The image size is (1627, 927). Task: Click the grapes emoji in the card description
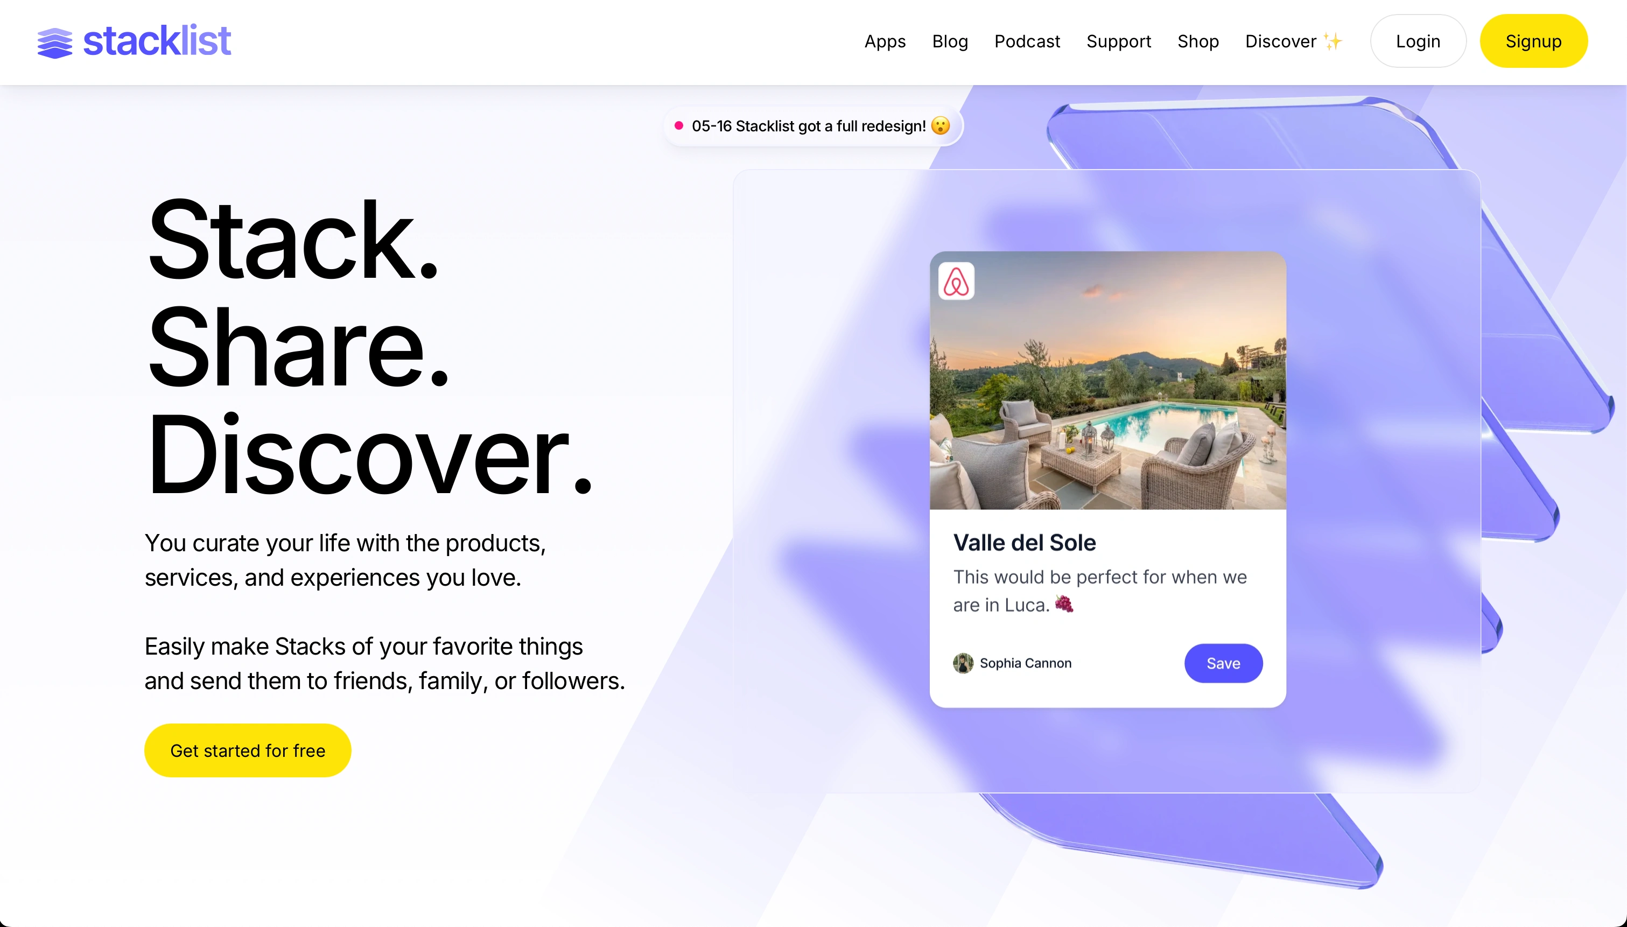tap(1064, 603)
